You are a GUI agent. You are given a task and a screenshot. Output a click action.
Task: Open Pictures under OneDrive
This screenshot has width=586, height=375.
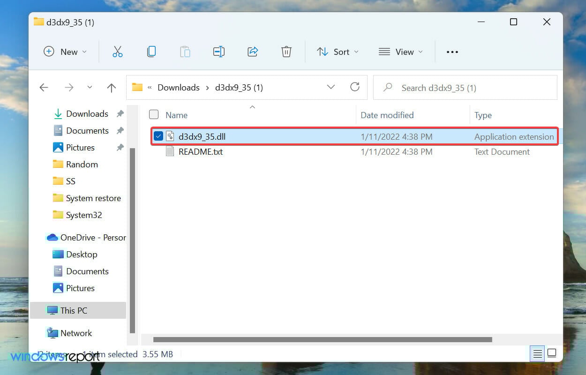click(x=80, y=288)
